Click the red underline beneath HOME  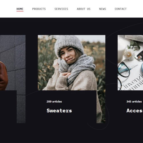coord(20,11)
